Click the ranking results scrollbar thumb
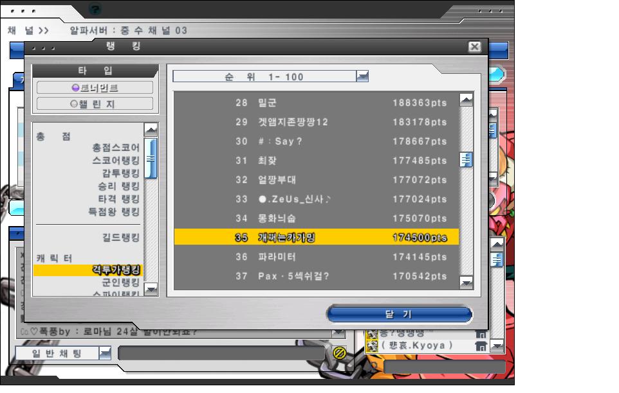Viewport: 619px width, 393px height. (467, 160)
